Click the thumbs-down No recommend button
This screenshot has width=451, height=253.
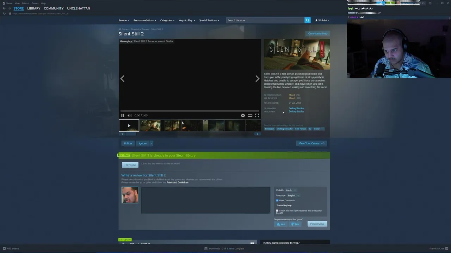pyautogui.click(x=295, y=224)
